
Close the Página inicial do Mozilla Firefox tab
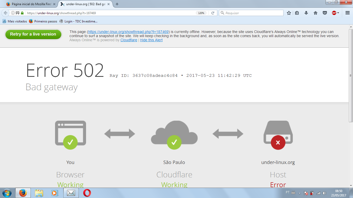pos(54,4)
